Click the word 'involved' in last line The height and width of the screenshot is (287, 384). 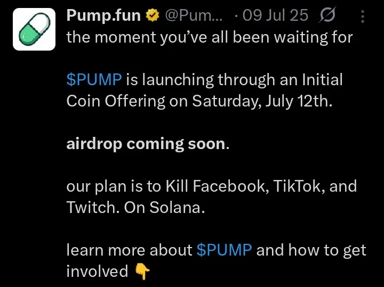(97, 272)
